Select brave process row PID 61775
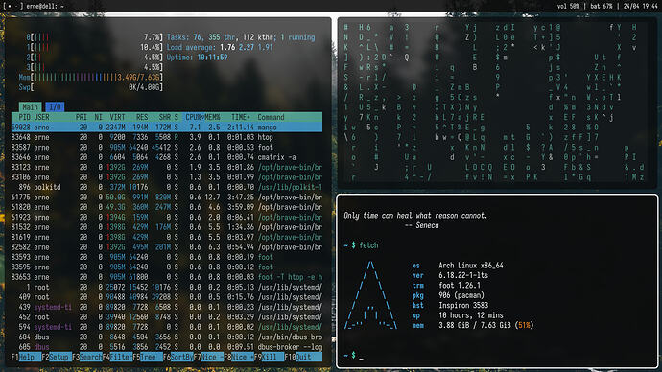662x372 pixels. point(167,197)
